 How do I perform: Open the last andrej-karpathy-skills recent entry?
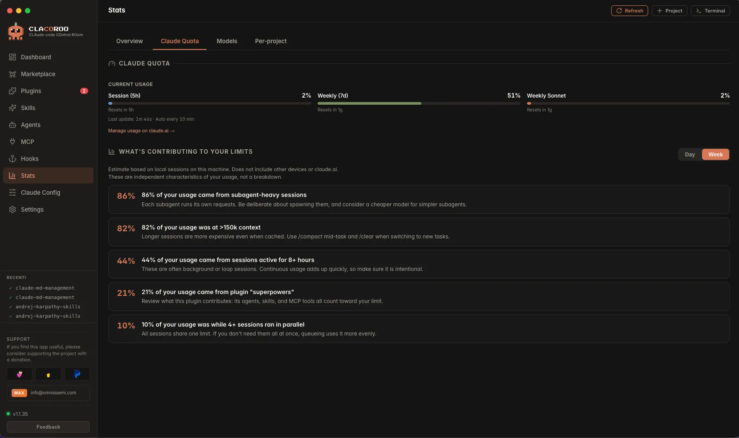tap(48, 316)
